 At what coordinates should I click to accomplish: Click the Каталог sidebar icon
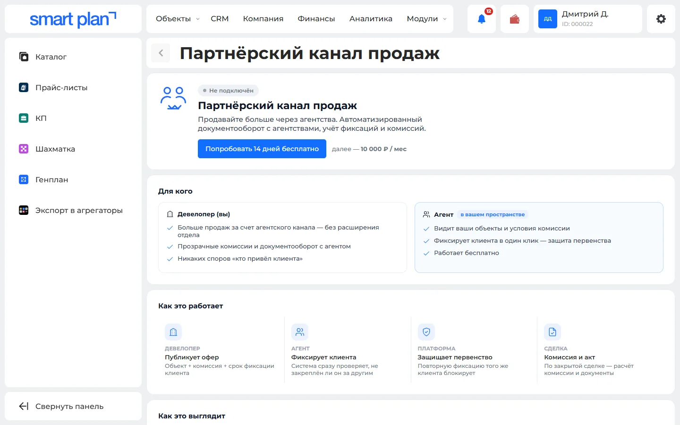click(24, 57)
